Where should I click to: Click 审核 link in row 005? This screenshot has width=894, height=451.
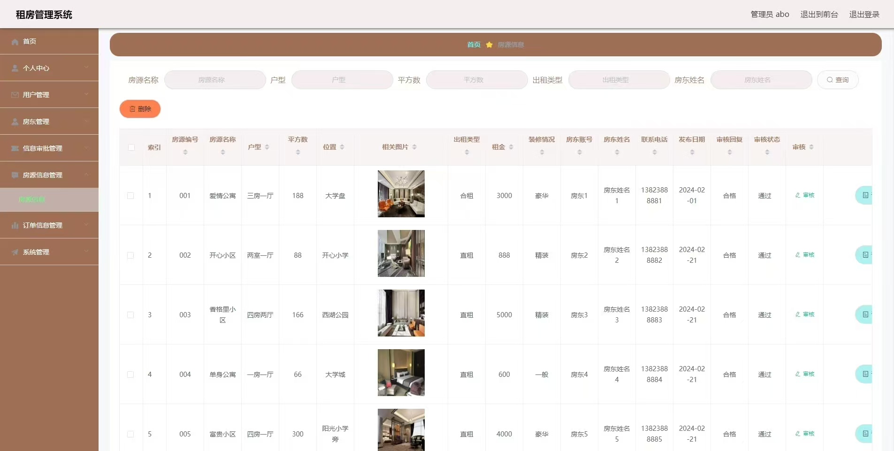(805, 434)
